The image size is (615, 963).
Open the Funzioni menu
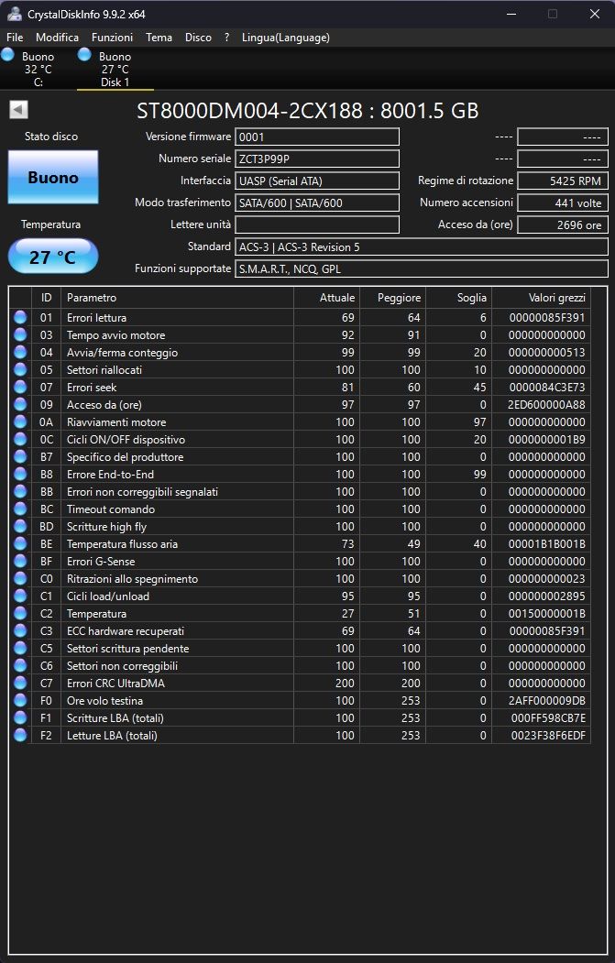click(112, 38)
